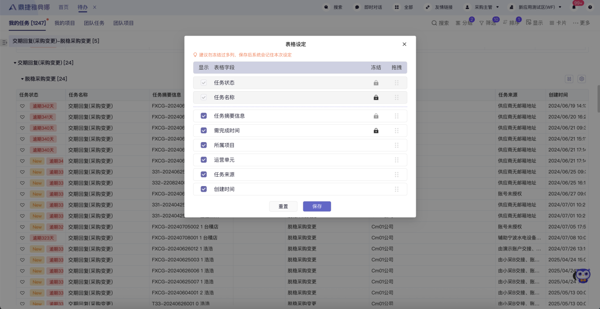Click freeze lock icon for 需完成时间

(x=376, y=131)
